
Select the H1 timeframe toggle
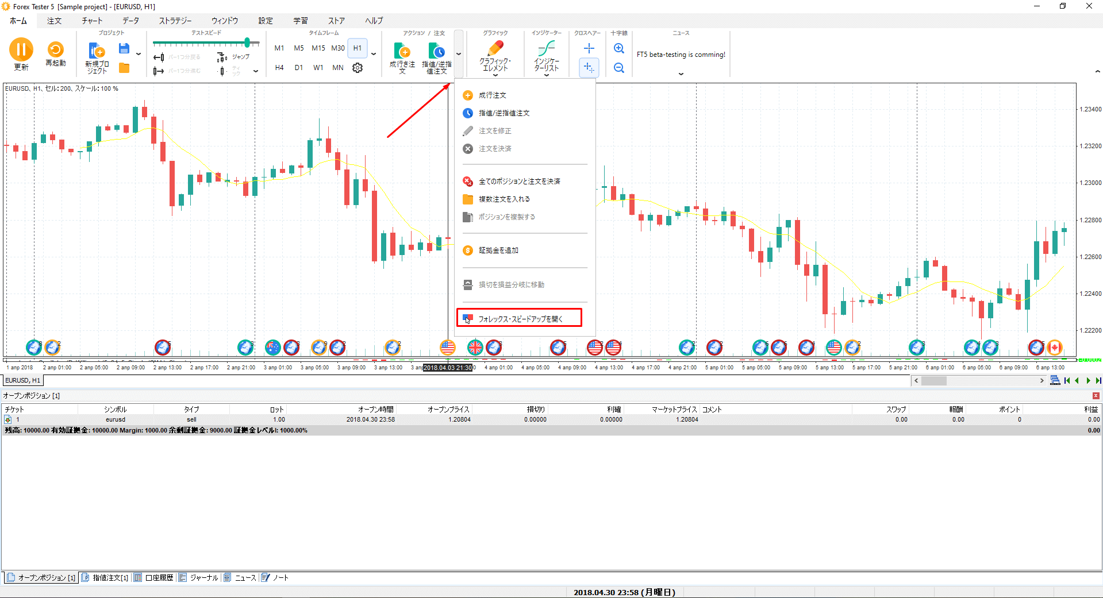point(358,48)
